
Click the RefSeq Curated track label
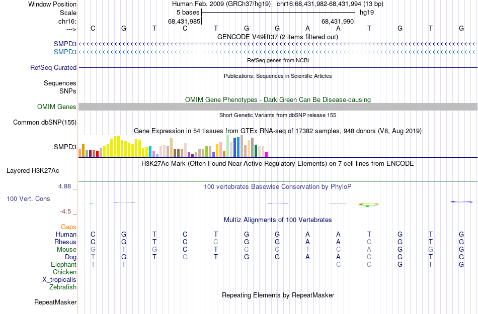tap(53, 67)
